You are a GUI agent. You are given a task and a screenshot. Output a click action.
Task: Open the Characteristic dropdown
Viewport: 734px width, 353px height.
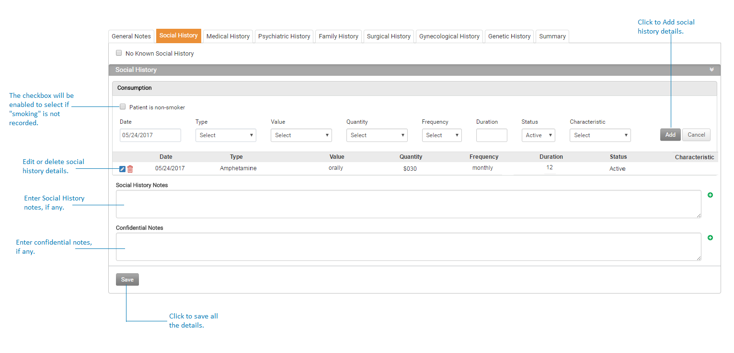600,135
